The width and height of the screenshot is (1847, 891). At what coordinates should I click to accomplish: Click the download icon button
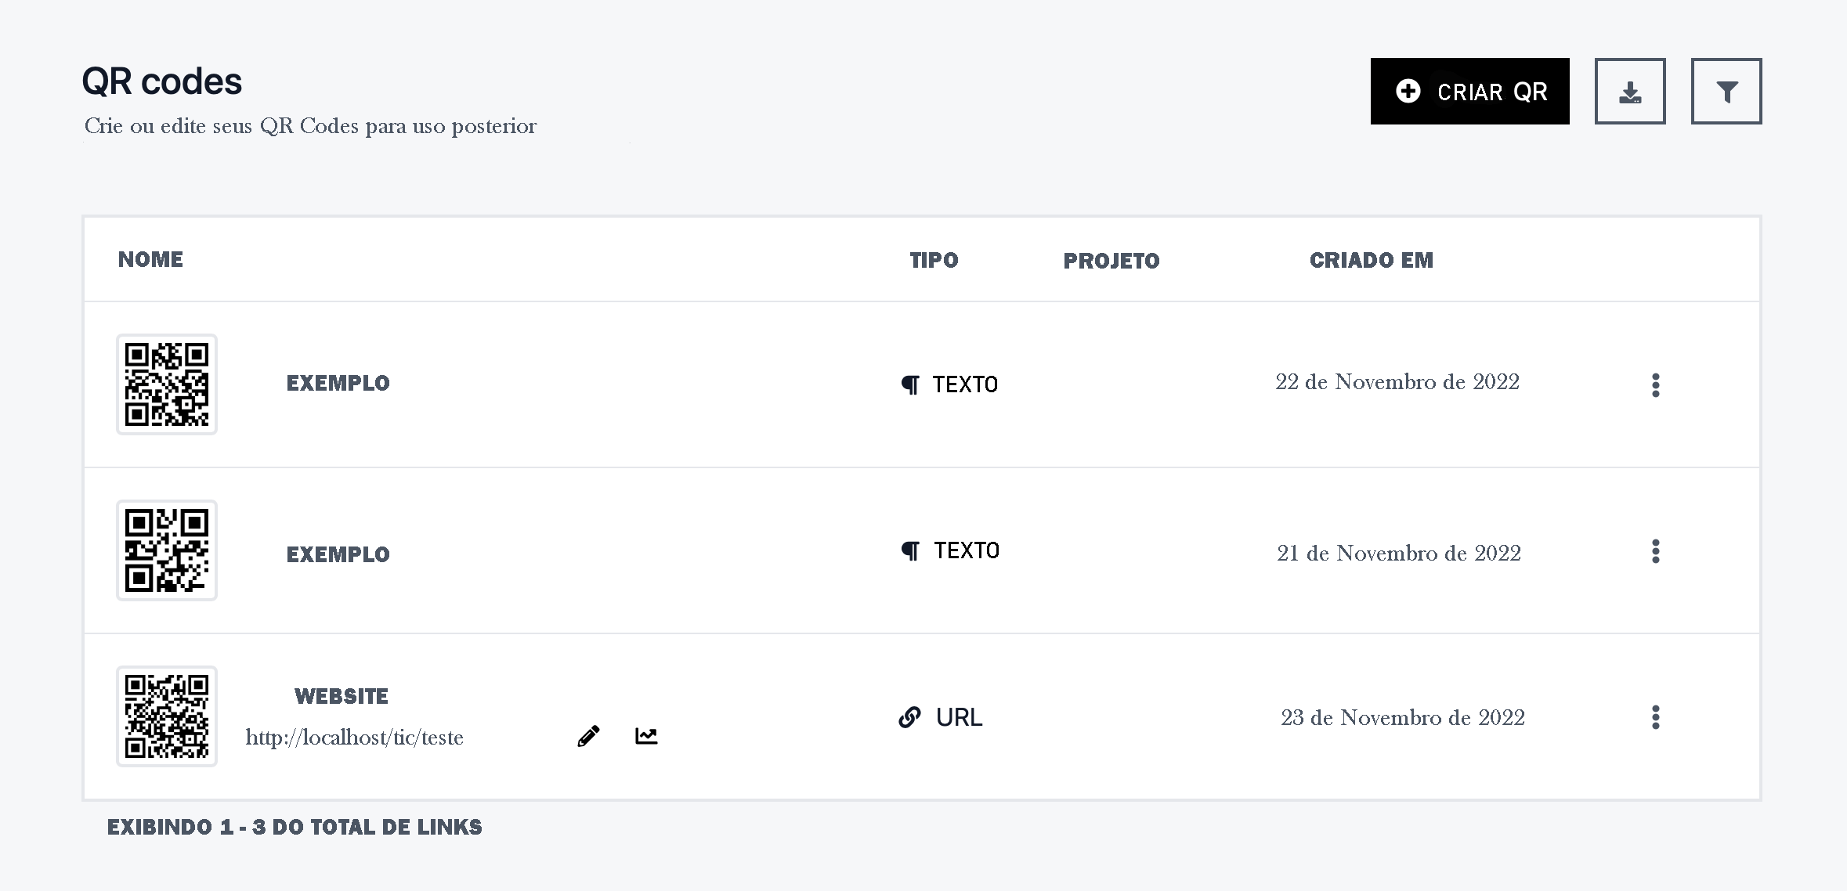tap(1630, 91)
